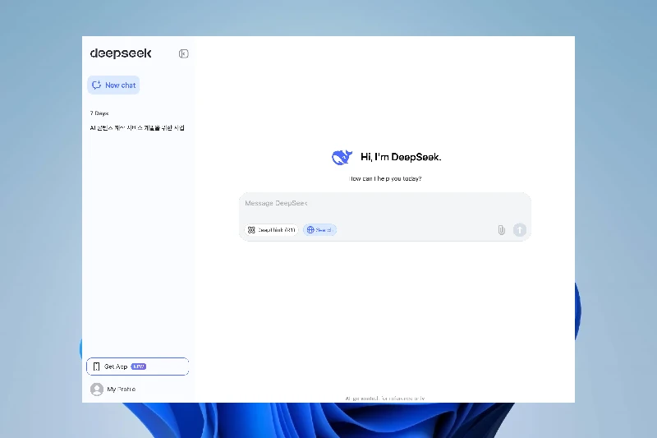Toggle the Search web option off
This screenshot has width=657, height=438.
tap(319, 230)
